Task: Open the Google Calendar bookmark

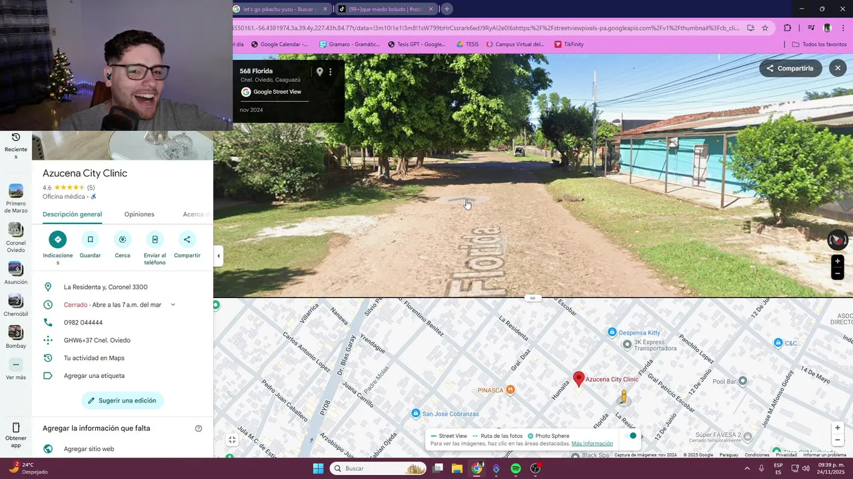Action: pyautogui.click(x=279, y=45)
